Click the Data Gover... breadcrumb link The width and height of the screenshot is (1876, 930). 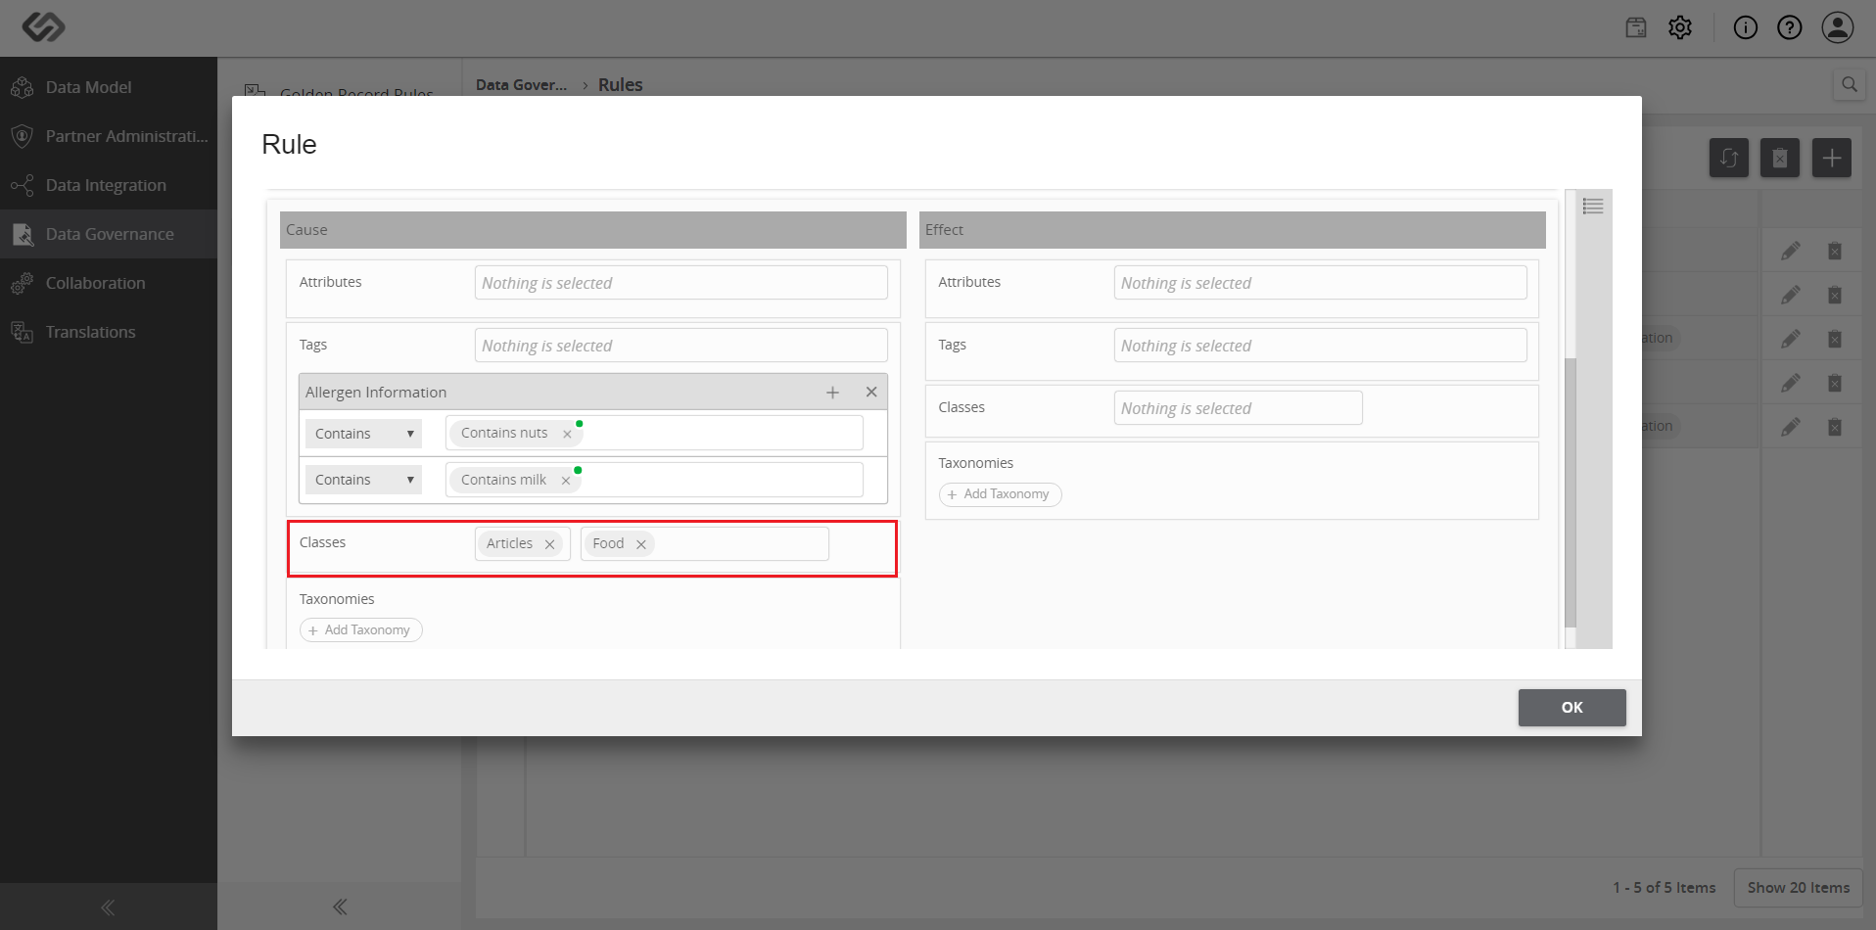pos(521,85)
